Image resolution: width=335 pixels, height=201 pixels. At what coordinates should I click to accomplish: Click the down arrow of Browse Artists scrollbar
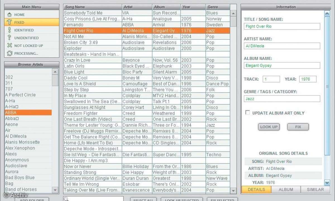coord(55,190)
